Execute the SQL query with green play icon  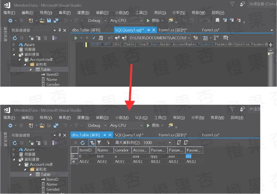(x=76, y=38)
